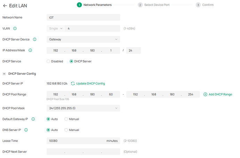The width and height of the screenshot is (240, 158).
Task: Set DNS Server IP to Auto
Action: (x=48, y=130)
